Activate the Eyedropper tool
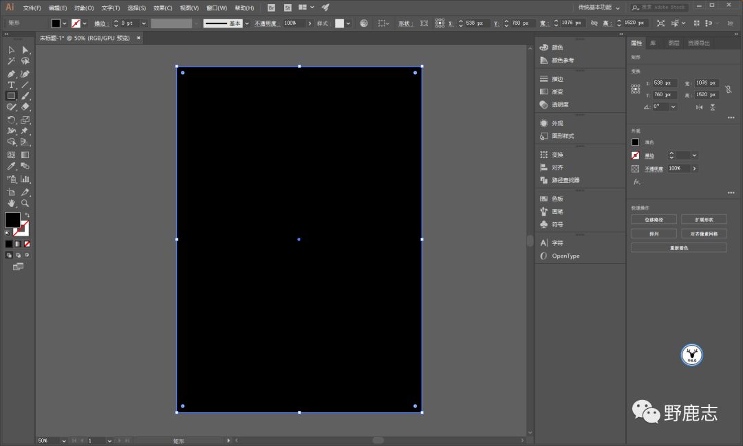Viewport: 743px width, 446px height. click(11, 166)
